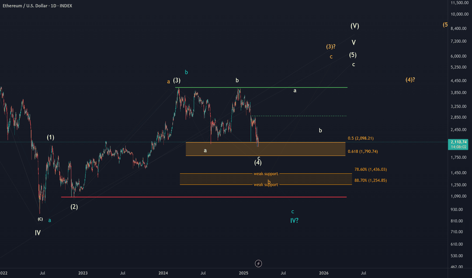Select the weak support text on 88.70% line

pos(265,185)
